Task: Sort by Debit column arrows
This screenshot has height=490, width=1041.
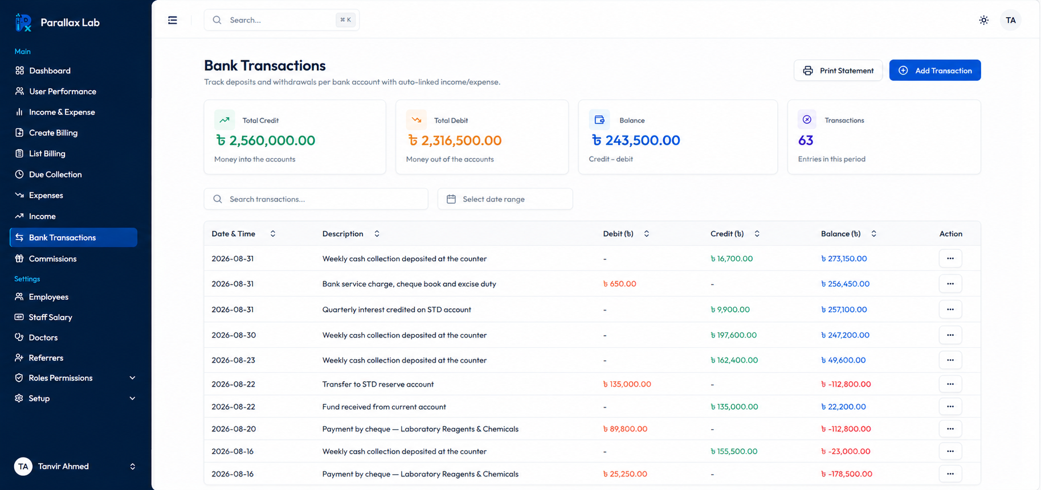Action: click(646, 234)
